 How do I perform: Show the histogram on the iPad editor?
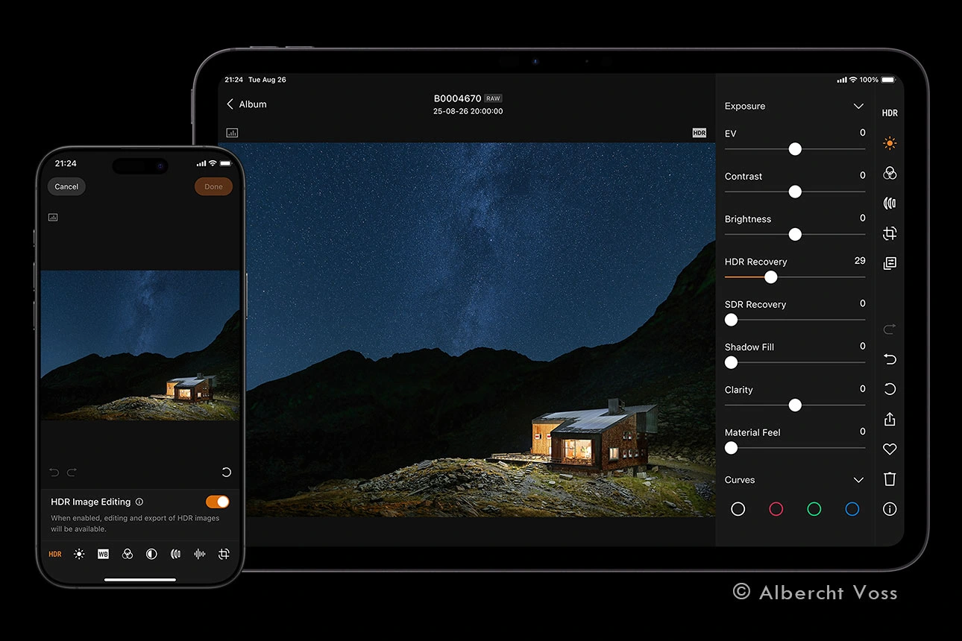pos(232,133)
